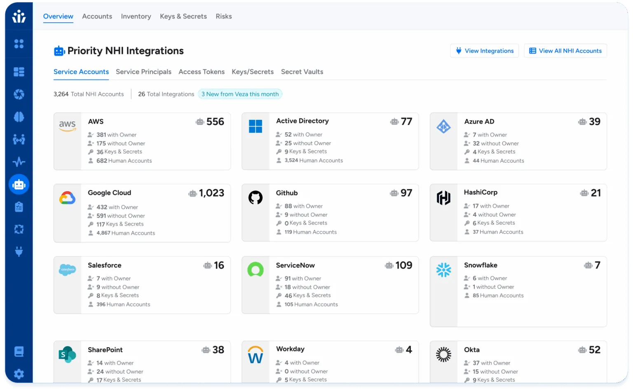Open the clipboard checklist icon in sidebar
Screen dimensions: 633x391
click(19, 207)
